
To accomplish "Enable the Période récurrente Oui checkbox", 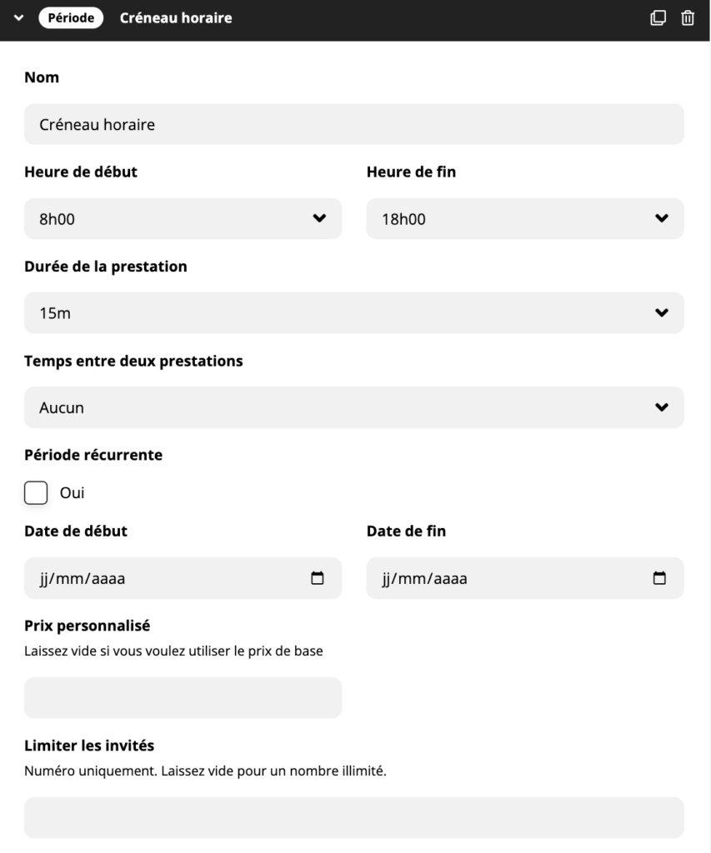I will click(x=36, y=493).
